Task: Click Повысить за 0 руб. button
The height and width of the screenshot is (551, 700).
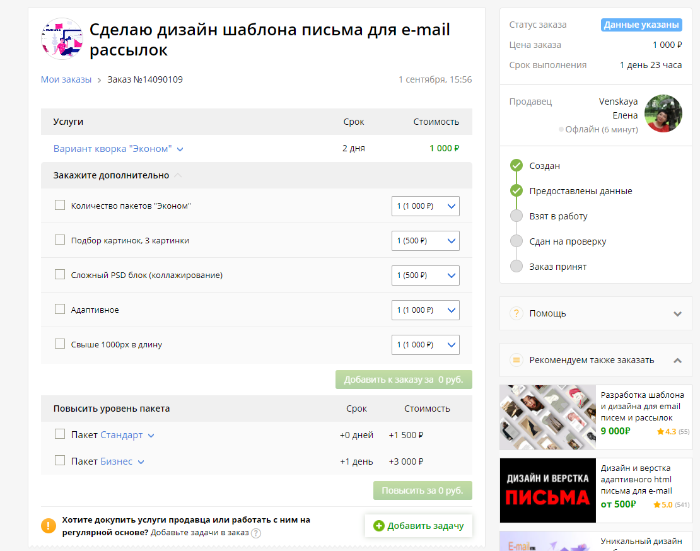Action: point(423,490)
